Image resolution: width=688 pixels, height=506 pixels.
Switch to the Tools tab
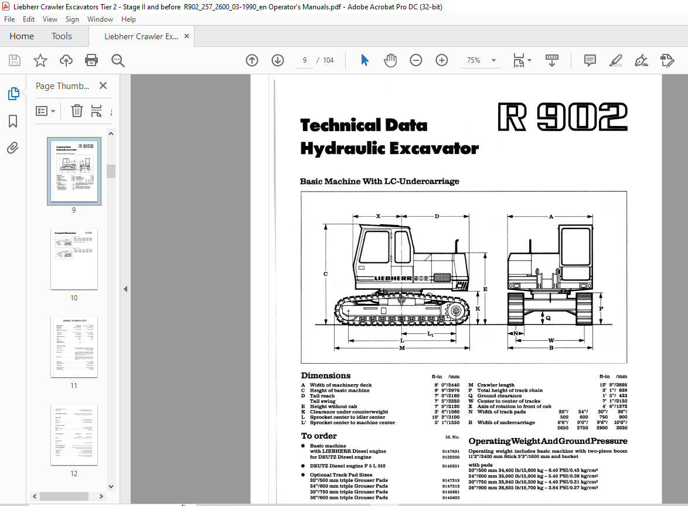62,36
